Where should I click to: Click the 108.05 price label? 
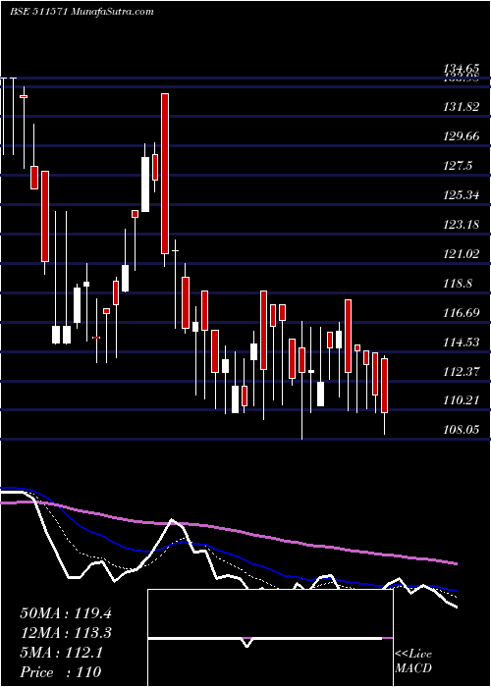coord(461,430)
